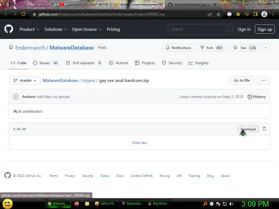
Task: Delete the file using trash icon
Action: (264, 129)
